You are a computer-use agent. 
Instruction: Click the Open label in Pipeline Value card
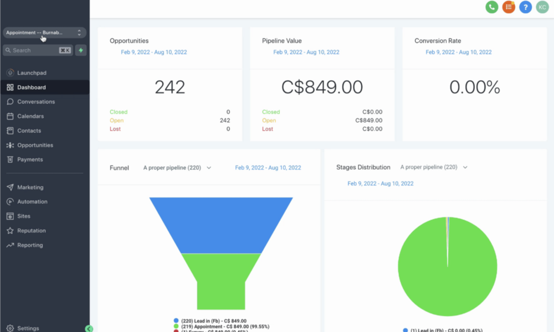pyautogui.click(x=269, y=120)
